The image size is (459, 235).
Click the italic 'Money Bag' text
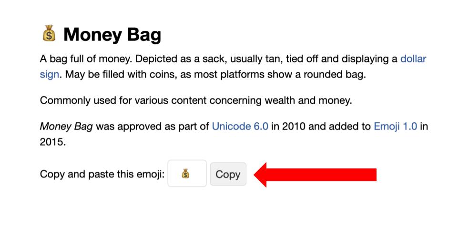coord(66,126)
